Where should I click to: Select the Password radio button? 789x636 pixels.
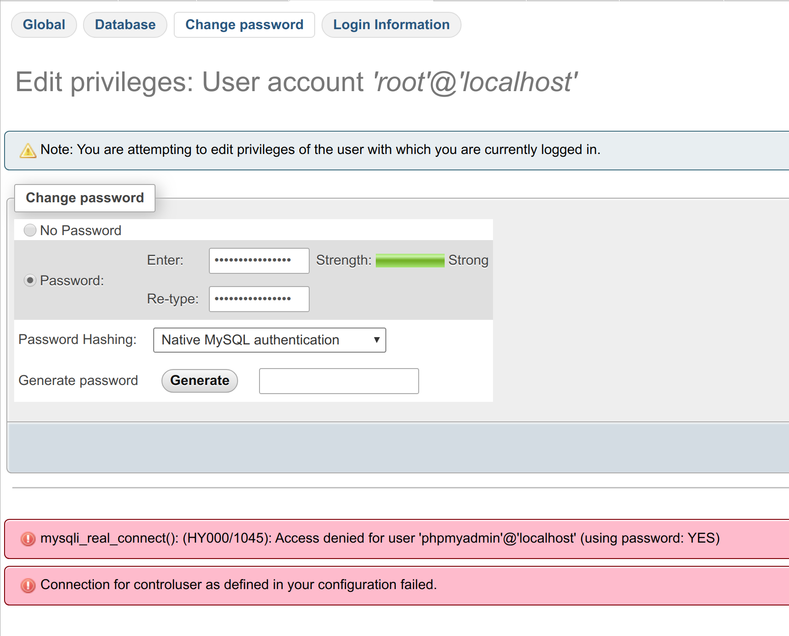pos(30,280)
